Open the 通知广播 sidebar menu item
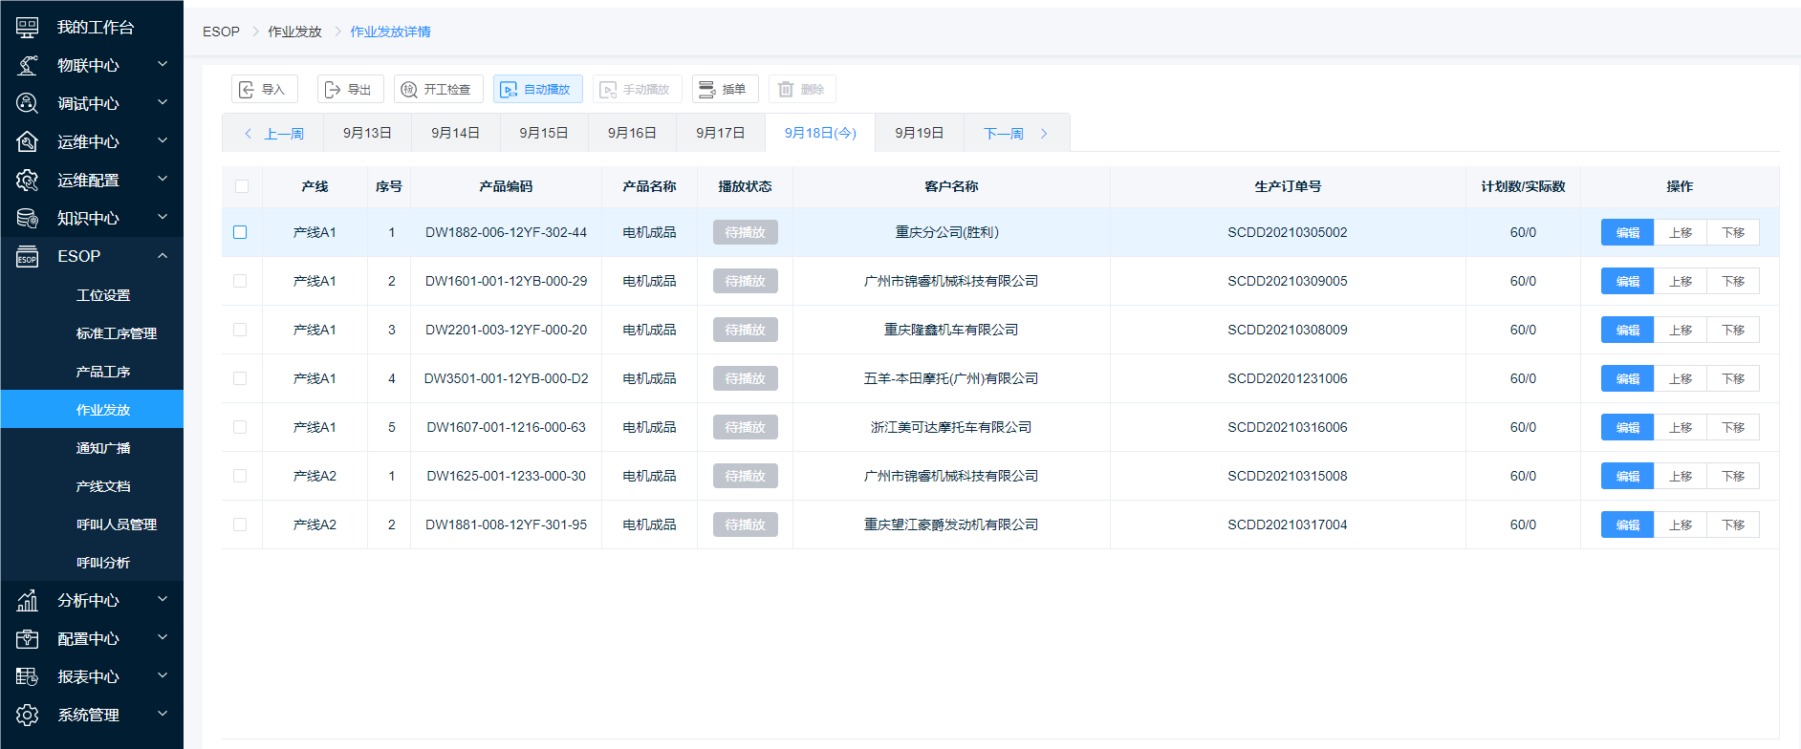Viewport: 1801px width, 749px height. pos(103,448)
